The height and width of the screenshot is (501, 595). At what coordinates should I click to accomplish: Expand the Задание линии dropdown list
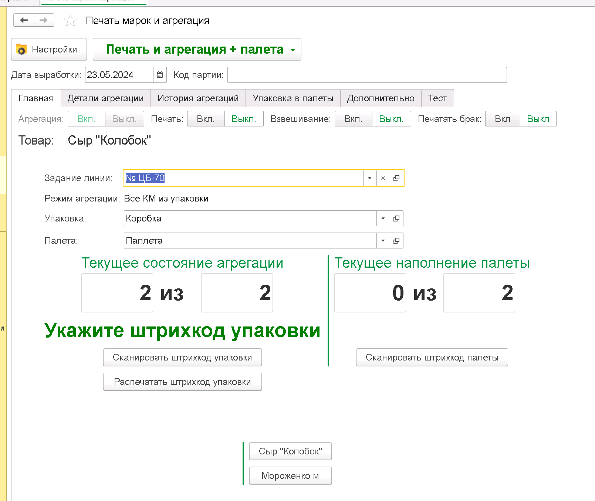370,178
